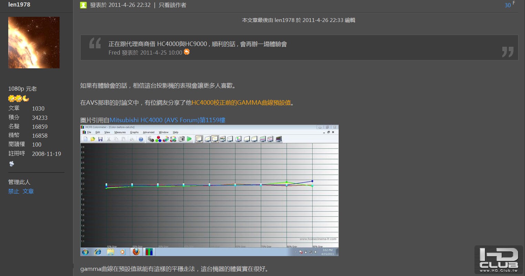Screen dimensions: 525x276
Task: Click registration date 2008-11-19
Action: click(47, 154)
